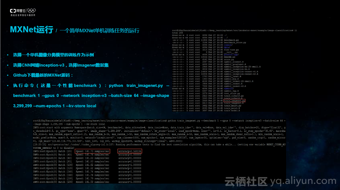Click the Epoch[0] Batch [180] log row
Viewport: 340px width, 190px height.
(87, 179)
